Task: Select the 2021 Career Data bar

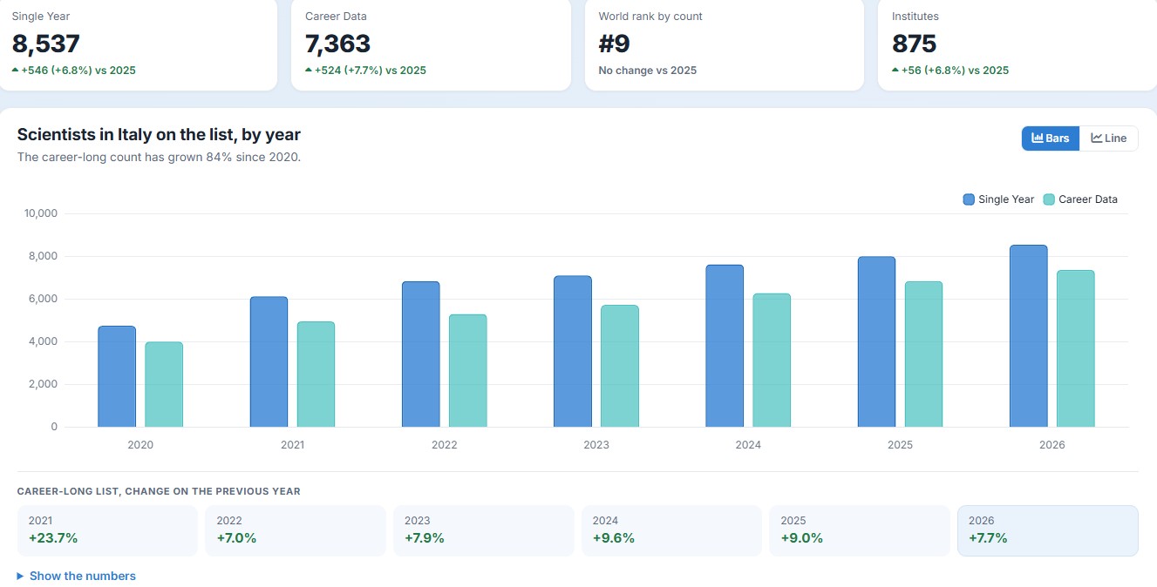Action: 316,374
